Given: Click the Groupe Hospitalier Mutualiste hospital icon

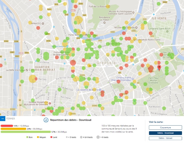Looking at the screenshot, I should pos(50,103).
